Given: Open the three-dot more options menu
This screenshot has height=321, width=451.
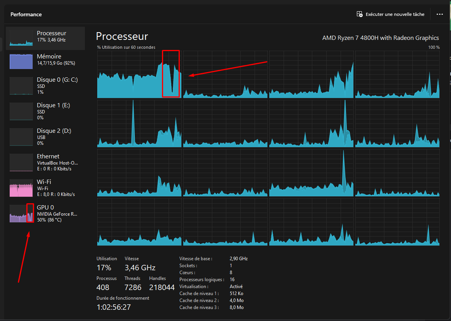Looking at the screenshot, I should coord(439,14).
